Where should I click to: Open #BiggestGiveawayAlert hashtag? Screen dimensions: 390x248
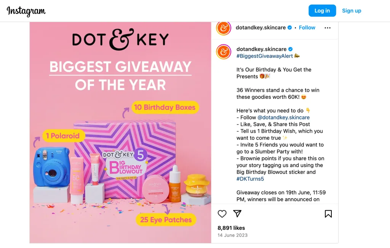click(x=265, y=56)
